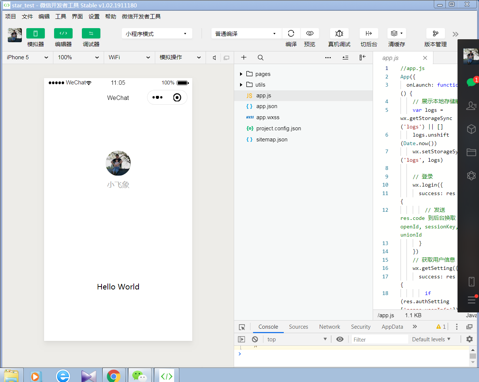
Task: Toggle the 调试器 debugger panel button
Action: 91,33
